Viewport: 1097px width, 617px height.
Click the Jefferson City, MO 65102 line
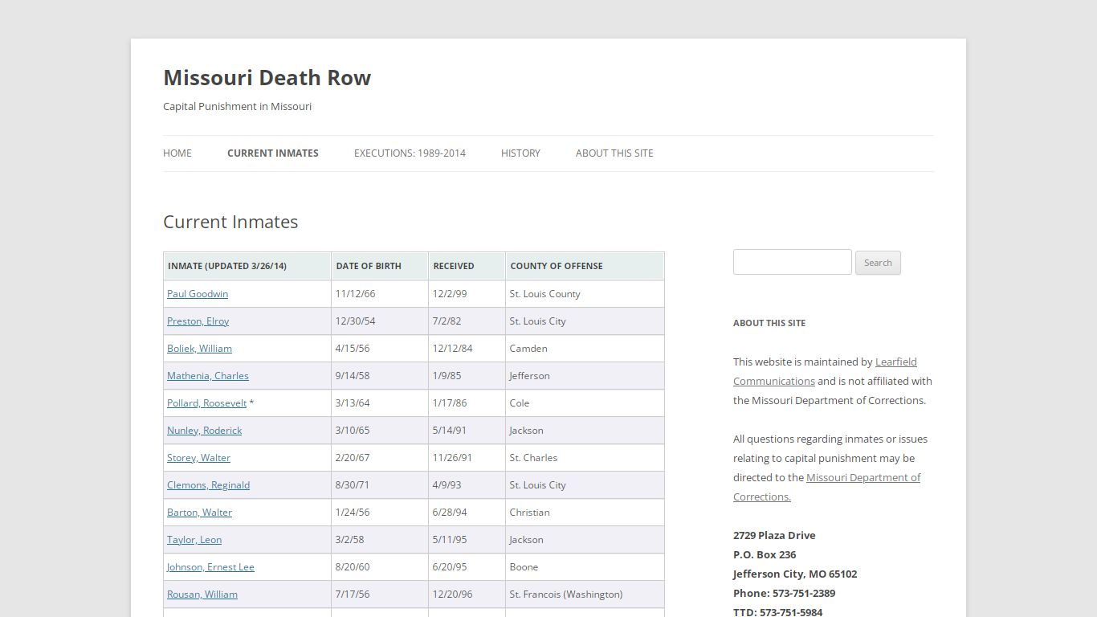[795, 574]
